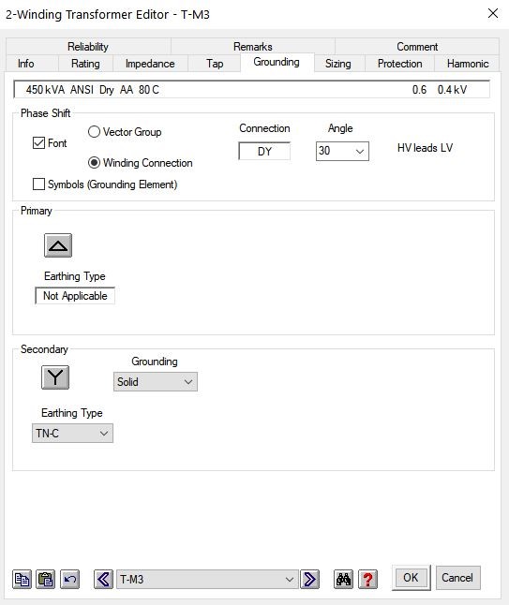Viewport: 509px width, 605px height.
Task: Switch to the Remarks tab
Action: pyautogui.click(x=252, y=47)
